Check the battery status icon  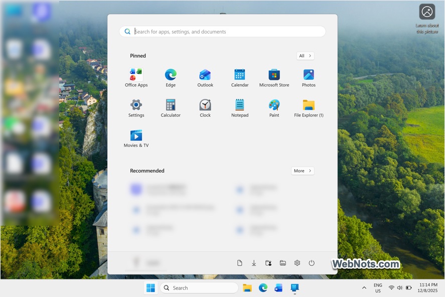tap(409, 288)
